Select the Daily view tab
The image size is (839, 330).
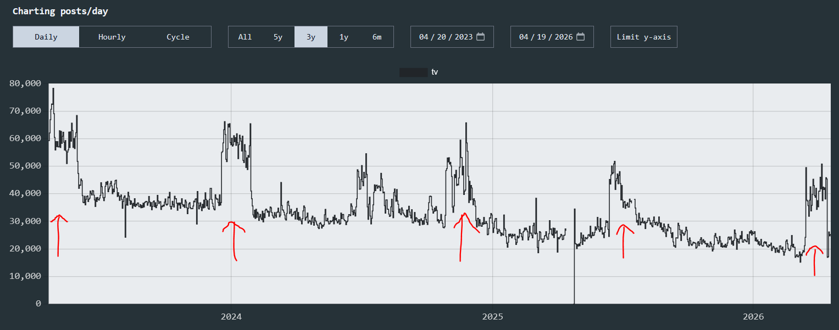click(46, 37)
